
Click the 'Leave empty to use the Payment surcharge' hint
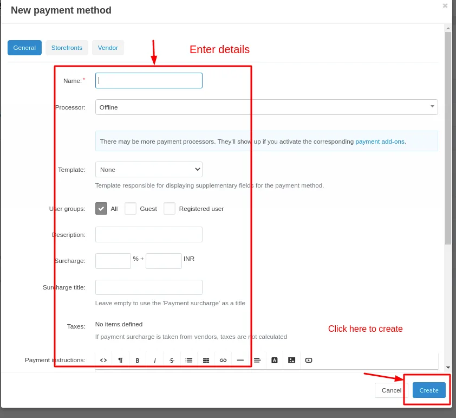point(170,303)
